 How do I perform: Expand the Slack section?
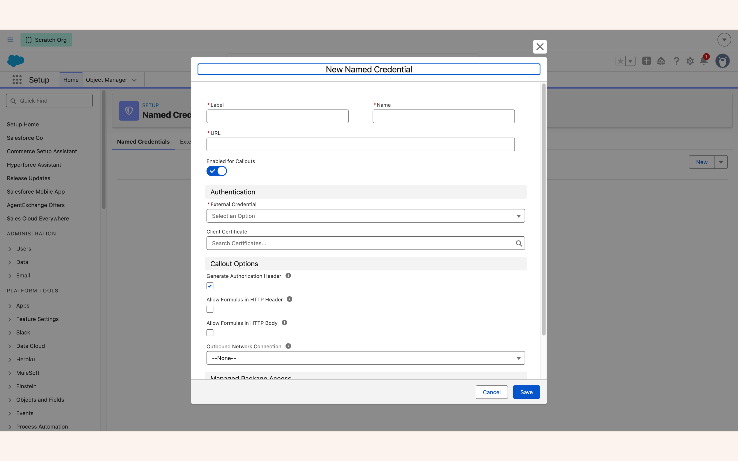10,333
